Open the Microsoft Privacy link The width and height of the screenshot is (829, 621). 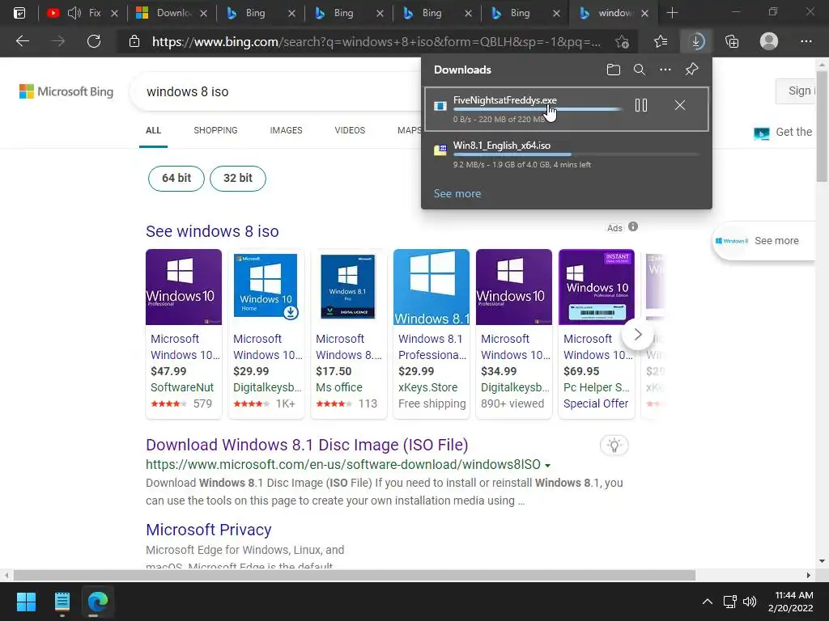pos(208,530)
